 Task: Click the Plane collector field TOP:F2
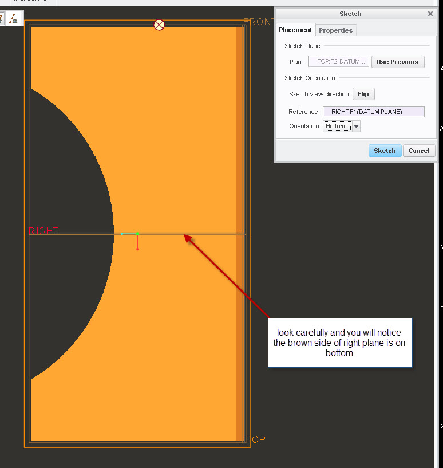[x=339, y=61]
